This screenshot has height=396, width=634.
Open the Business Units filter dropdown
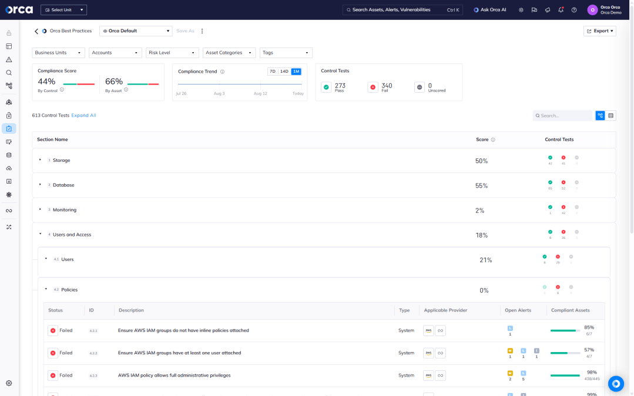(58, 53)
